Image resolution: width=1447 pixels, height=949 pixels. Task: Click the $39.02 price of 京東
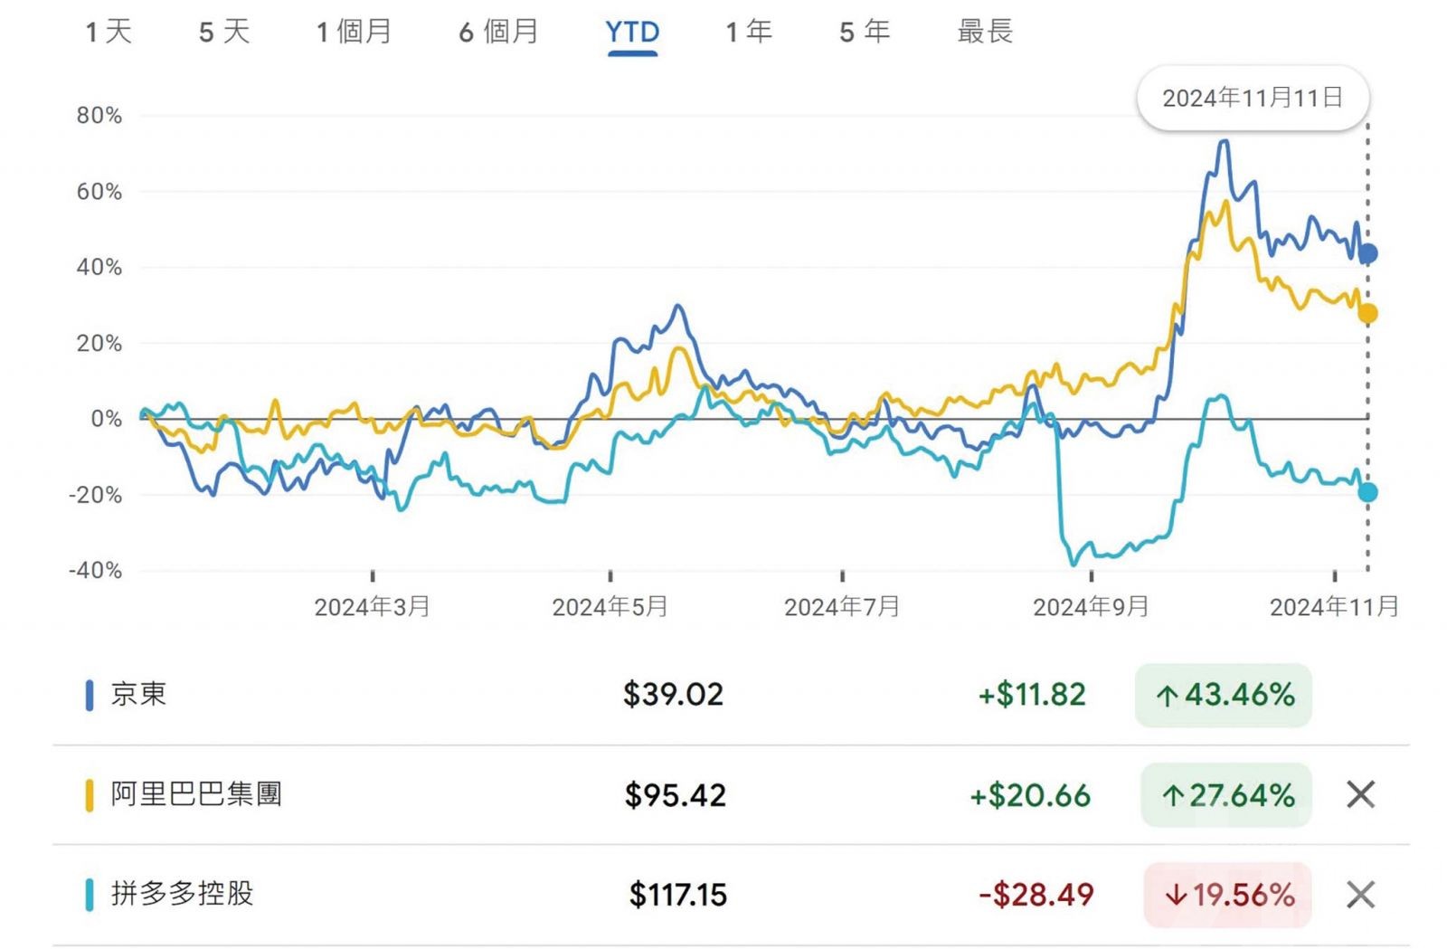coord(673,695)
